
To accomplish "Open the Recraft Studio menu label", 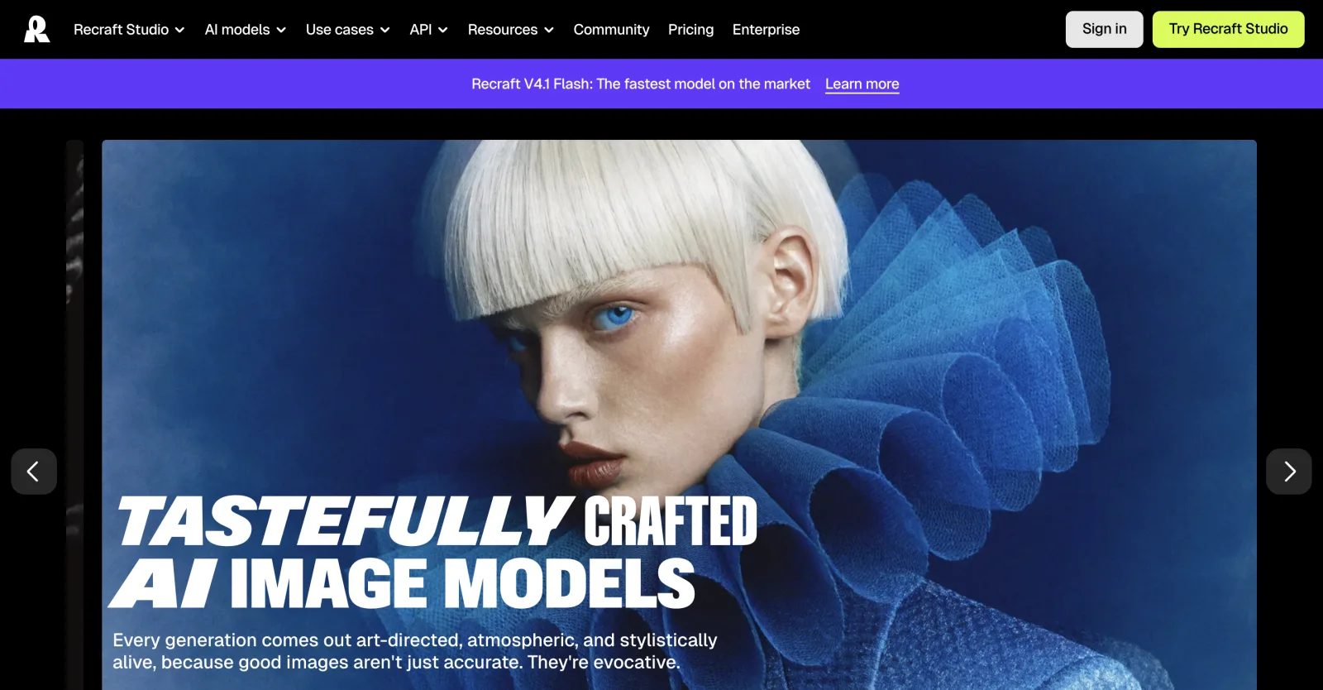I will point(121,30).
